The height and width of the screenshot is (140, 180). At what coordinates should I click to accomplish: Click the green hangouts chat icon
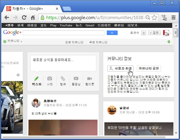click(x=169, y=42)
